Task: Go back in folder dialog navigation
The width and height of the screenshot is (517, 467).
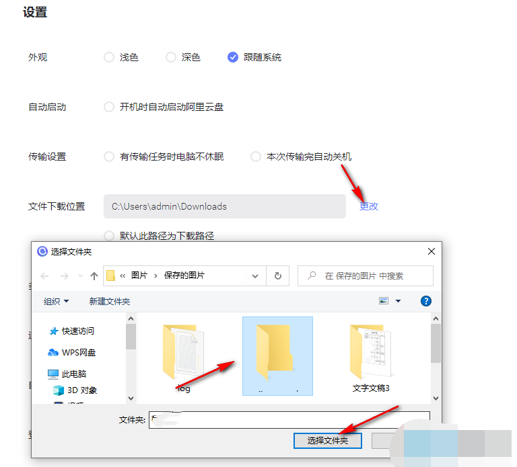Action: tap(44, 275)
